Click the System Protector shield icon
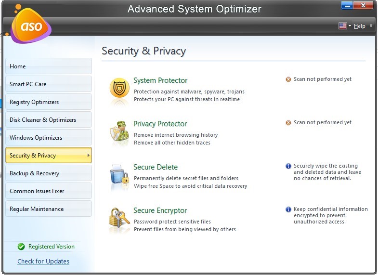This screenshot has width=378, height=275. (x=119, y=88)
